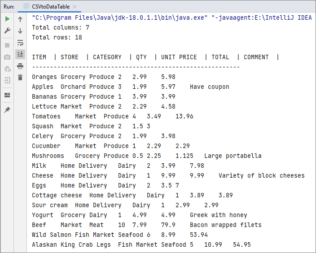The height and width of the screenshot is (253, 316).
Task: Click 'Cottage cheese' item text
Action: (57, 196)
